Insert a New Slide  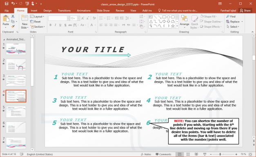(24, 22)
